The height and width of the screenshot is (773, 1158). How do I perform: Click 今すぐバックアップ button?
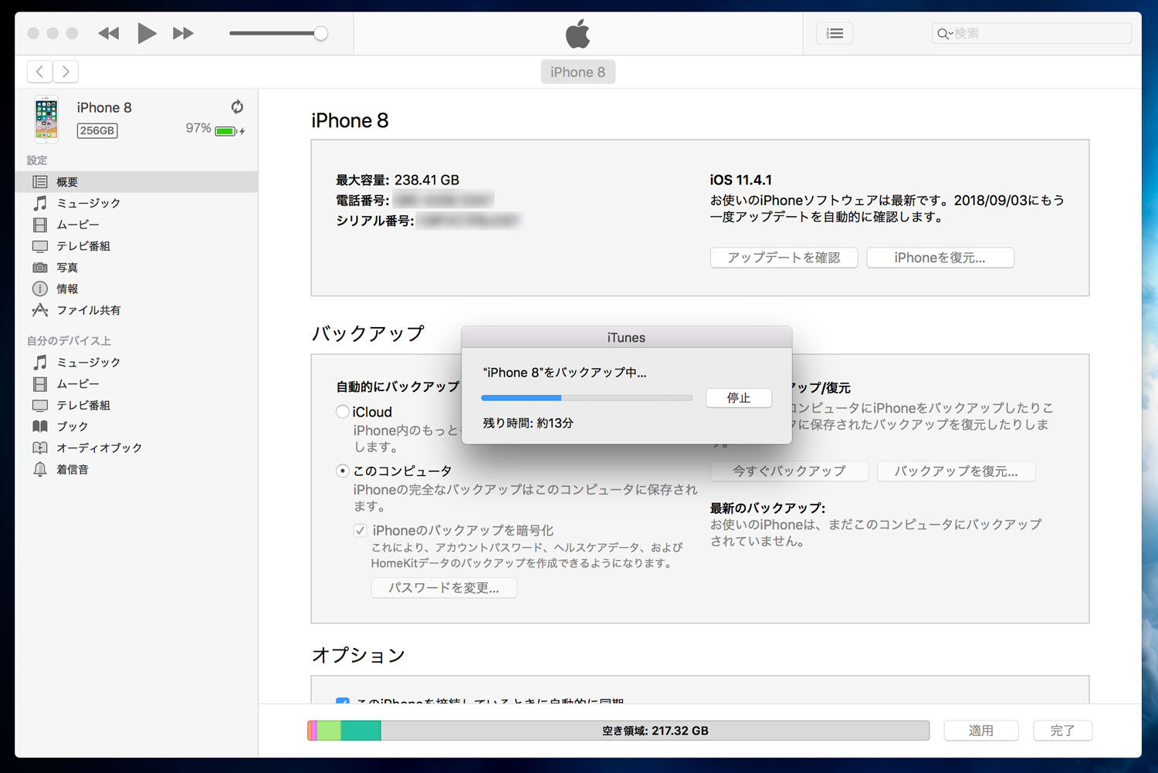[x=789, y=471]
